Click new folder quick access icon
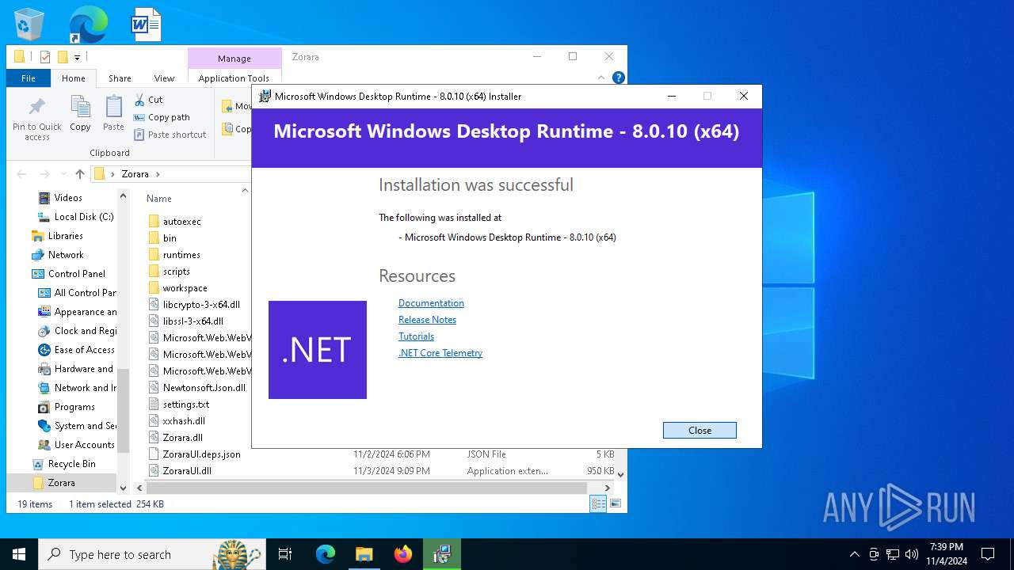1014x570 pixels. point(63,57)
